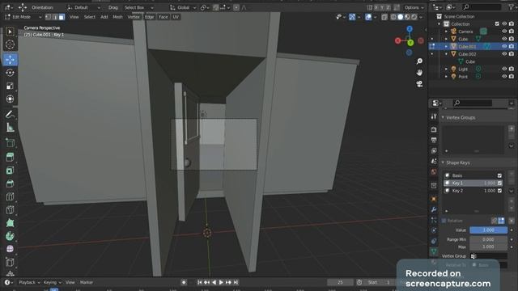This screenshot has height=291, width=518.
Task: Toggle camera view icon in viewport
Action: pyautogui.click(x=419, y=84)
